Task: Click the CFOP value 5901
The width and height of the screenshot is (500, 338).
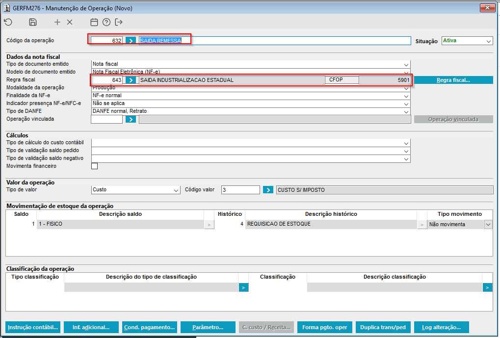Action: [x=385, y=80]
